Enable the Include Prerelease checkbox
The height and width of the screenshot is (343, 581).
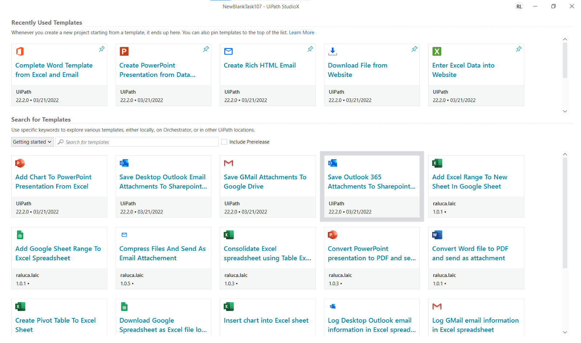point(224,142)
